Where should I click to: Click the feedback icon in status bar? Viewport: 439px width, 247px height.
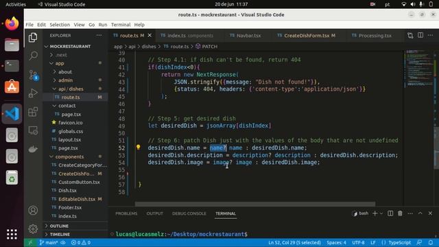click(x=419, y=242)
